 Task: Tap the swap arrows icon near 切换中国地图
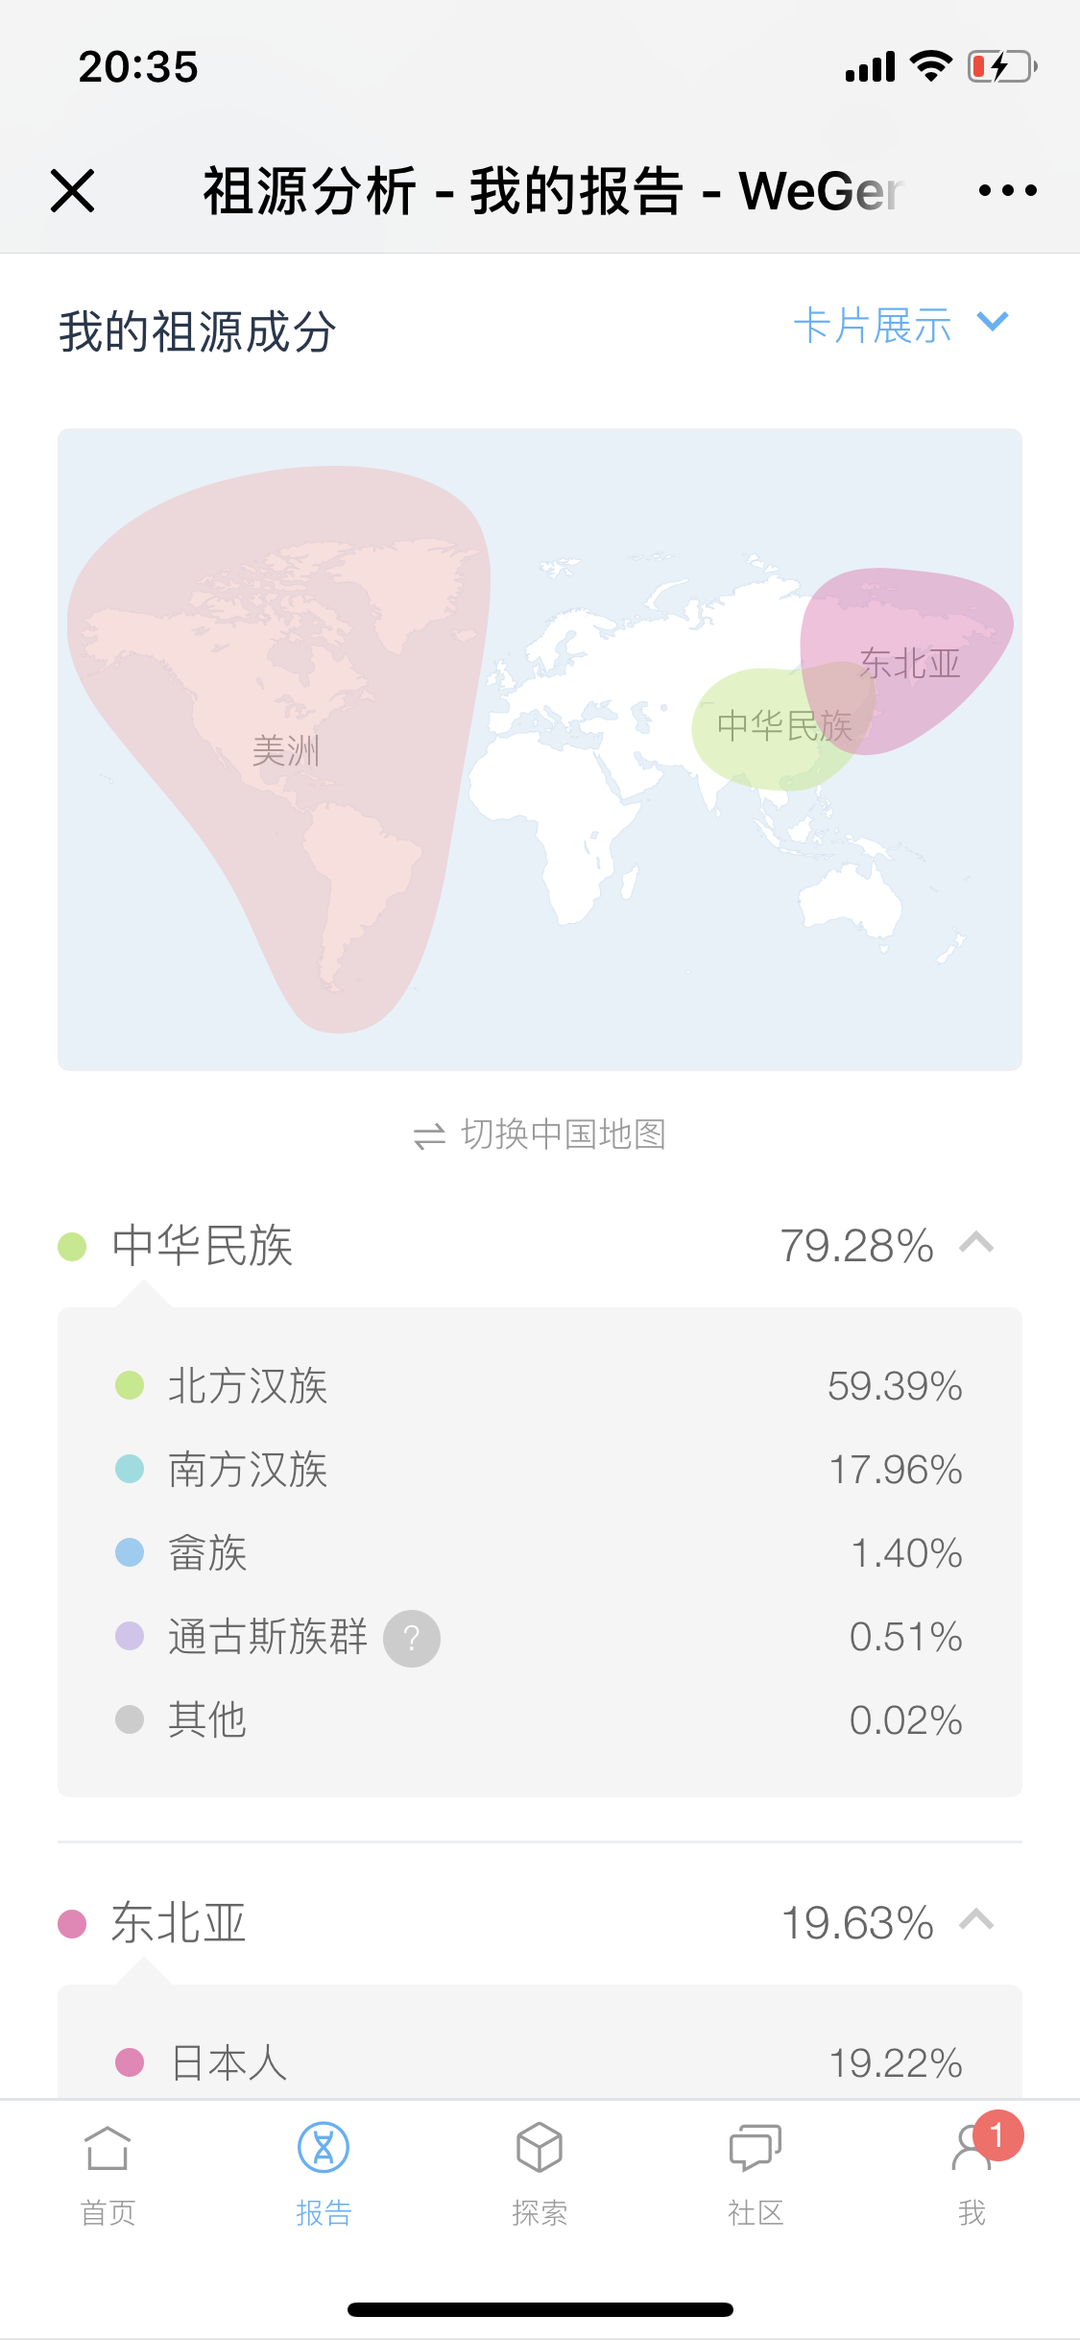[429, 1136]
